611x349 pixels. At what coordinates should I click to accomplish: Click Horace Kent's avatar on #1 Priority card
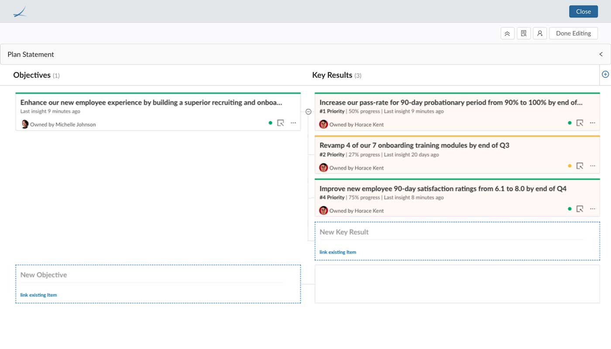tap(323, 124)
